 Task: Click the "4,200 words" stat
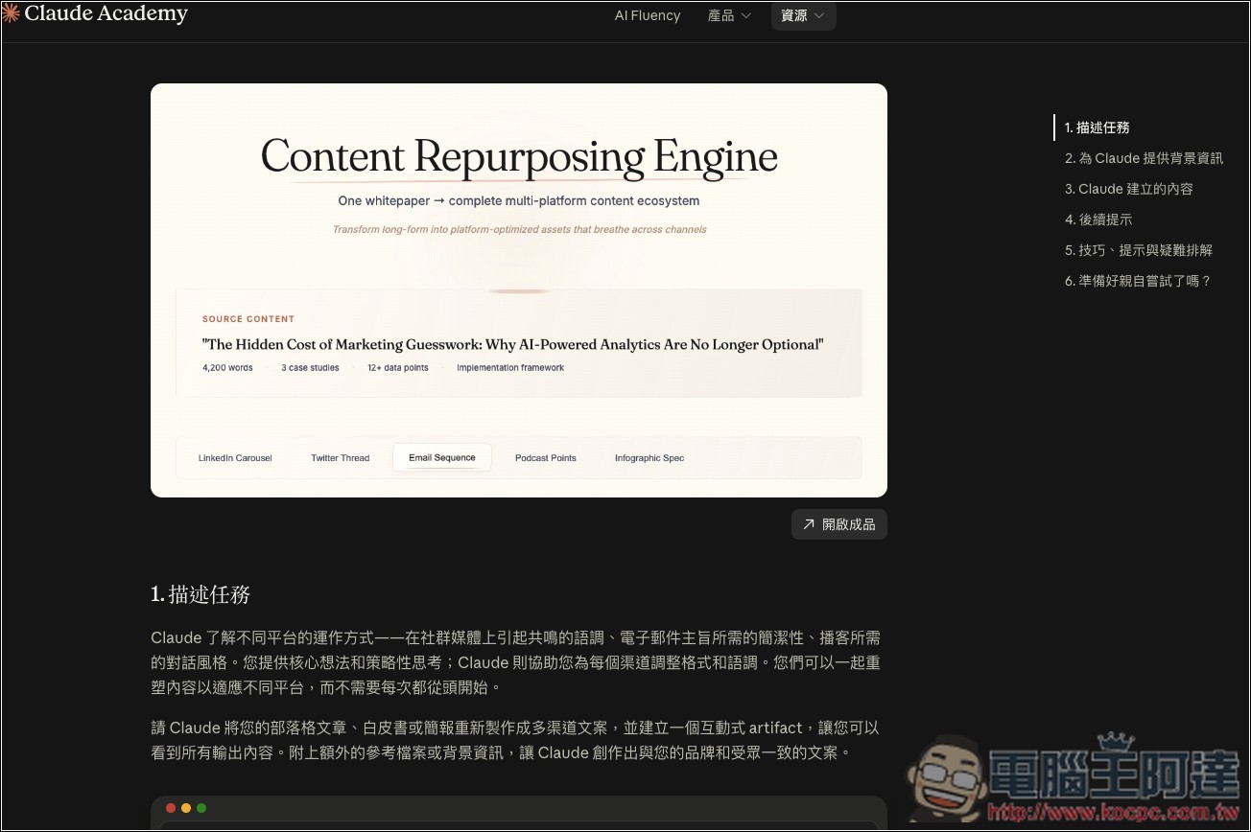(x=227, y=368)
